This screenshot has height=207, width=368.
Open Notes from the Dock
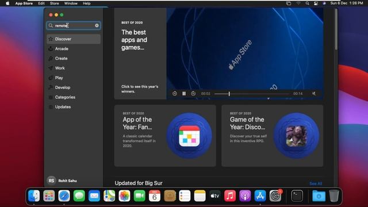pyautogui.click(x=200, y=195)
